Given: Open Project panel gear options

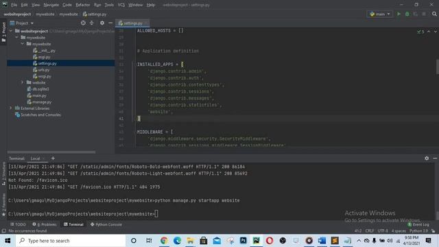Looking at the screenshot, I should (102, 23).
